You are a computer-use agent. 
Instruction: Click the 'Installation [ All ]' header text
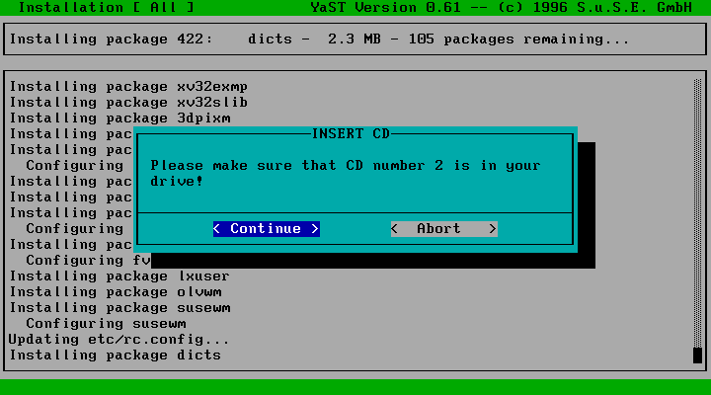tap(107, 8)
